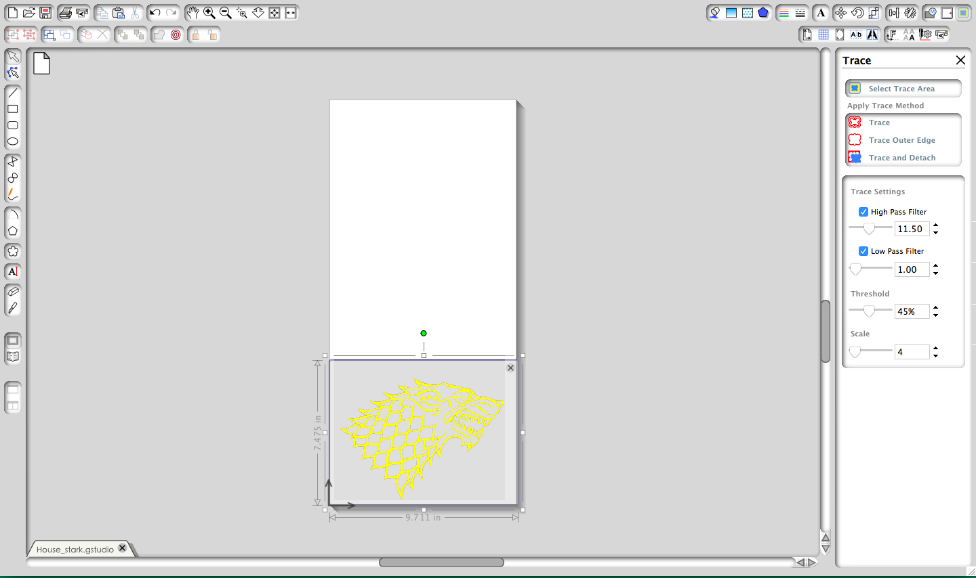This screenshot has width=976, height=578.
Task: Zoom out with magnifier minus
Action: (226, 13)
